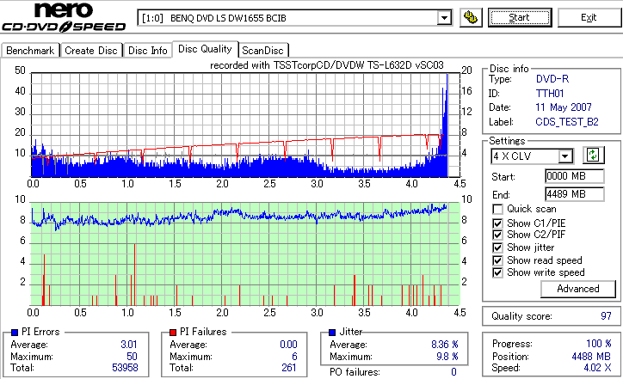Screen dimensions: 623x379
Task: Click the PO failures count 0
Action: pos(453,372)
